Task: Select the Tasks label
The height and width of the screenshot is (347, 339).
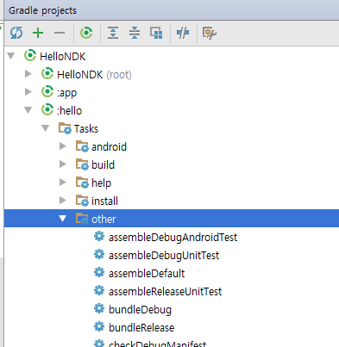Action: coord(86,129)
